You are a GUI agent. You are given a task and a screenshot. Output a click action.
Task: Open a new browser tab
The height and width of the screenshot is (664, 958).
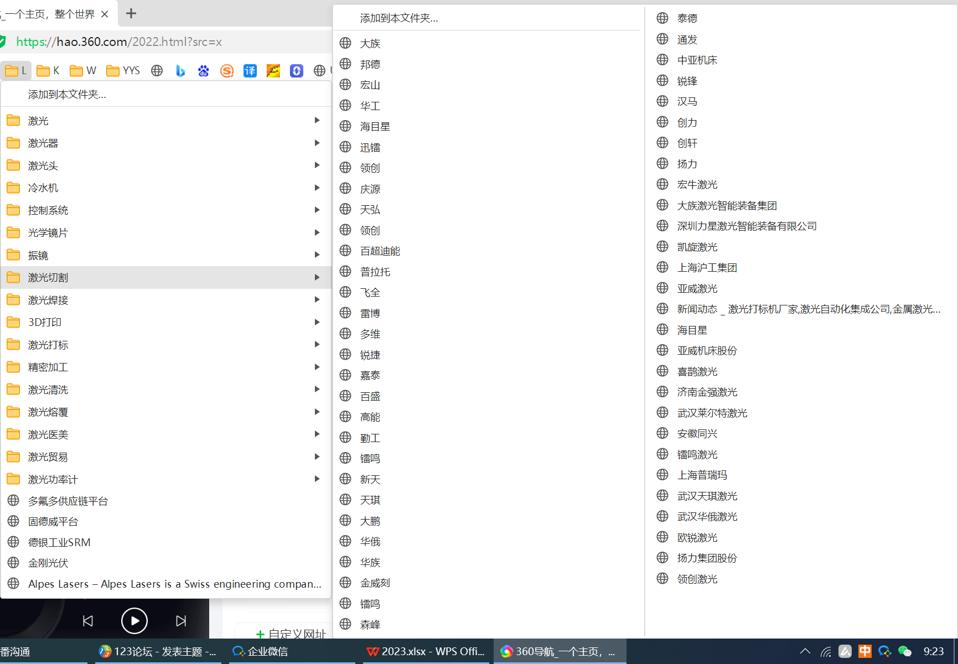tap(131, 13)
